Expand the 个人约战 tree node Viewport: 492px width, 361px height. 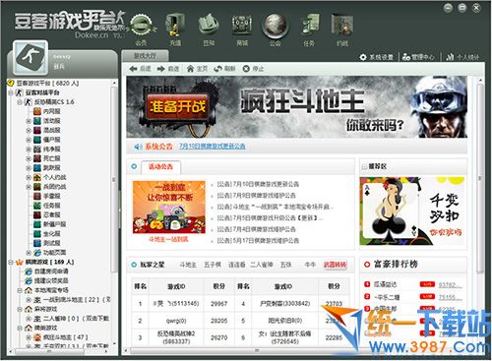[x=29, y=177]
